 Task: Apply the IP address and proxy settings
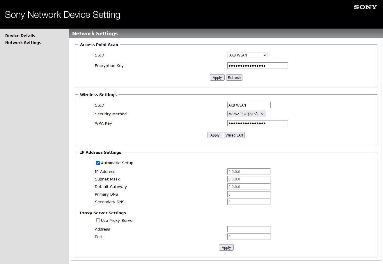(x=226, y=247)
